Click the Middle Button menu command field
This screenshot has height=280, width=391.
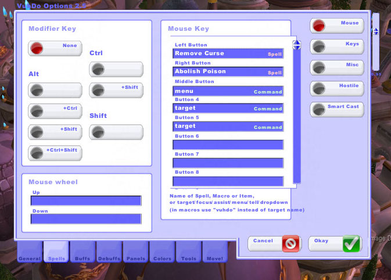[x=228, y=91]
